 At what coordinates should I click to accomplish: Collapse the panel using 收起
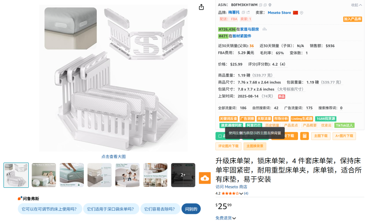coord(356,5)
